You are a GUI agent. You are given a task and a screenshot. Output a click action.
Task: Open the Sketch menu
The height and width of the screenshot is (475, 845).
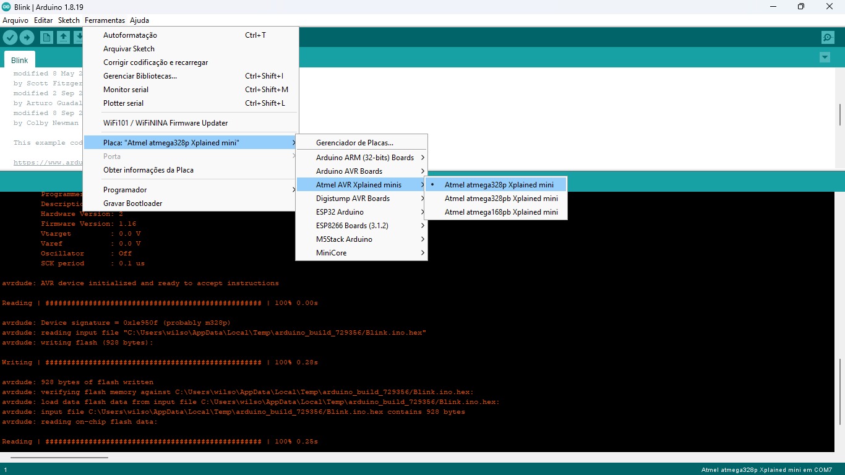click(x=69, y=20)
